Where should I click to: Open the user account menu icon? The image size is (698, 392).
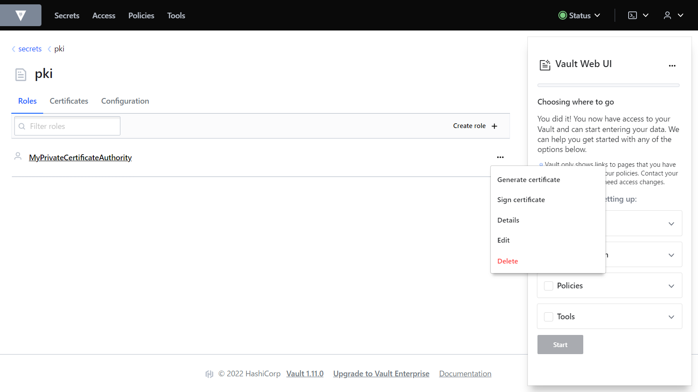coord(667,15)
